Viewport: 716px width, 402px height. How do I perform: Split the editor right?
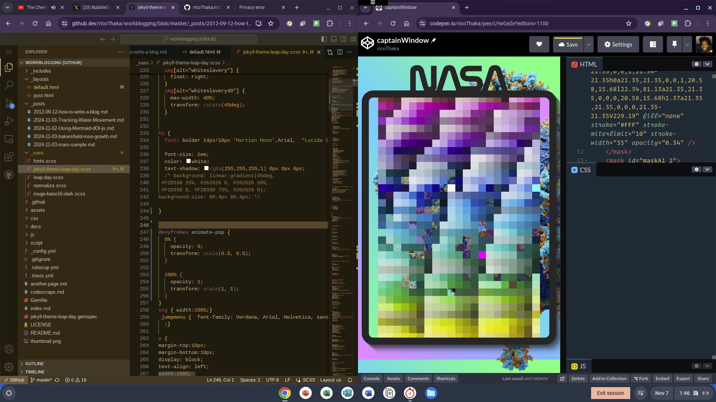coord(340,52)
